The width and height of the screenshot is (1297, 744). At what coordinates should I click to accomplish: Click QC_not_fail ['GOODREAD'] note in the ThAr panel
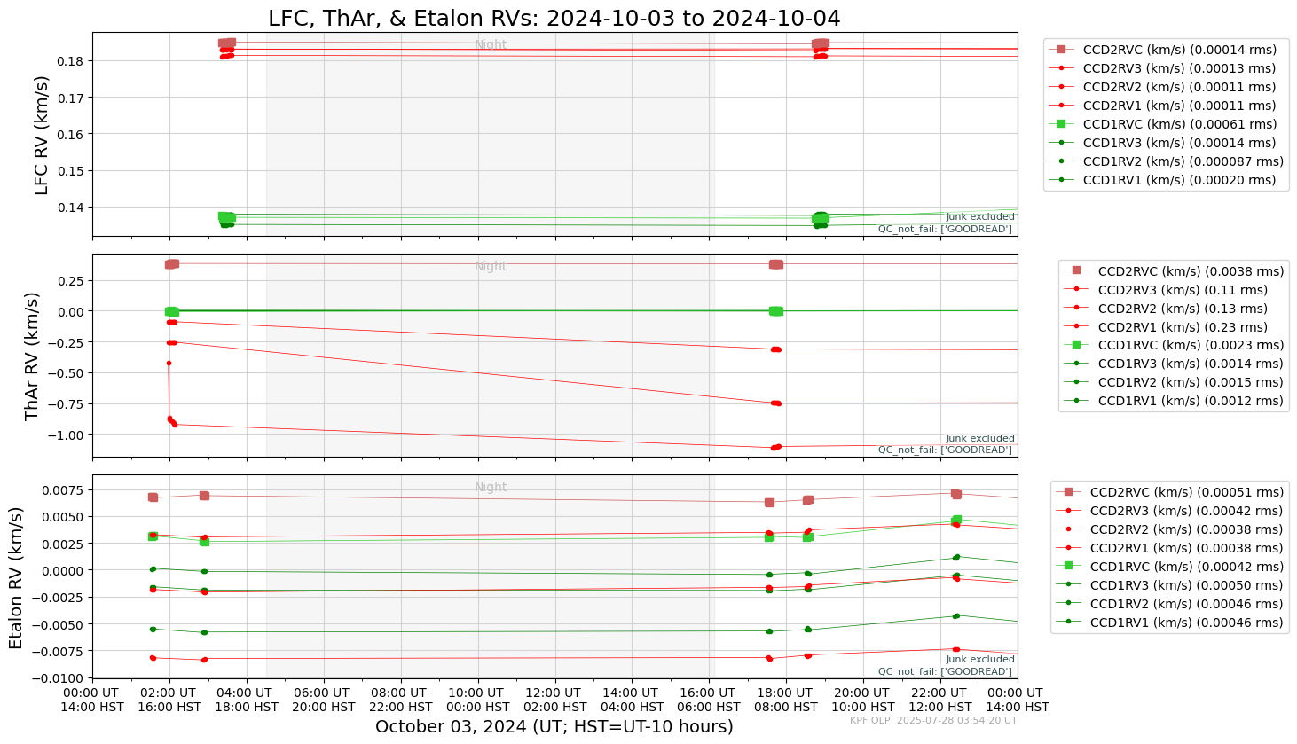coord(945,450)
